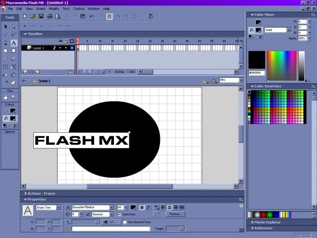This screenshot has width=317, height=238.
Task: Select the Arrow selection tool
Action: (x=5, y=27)
